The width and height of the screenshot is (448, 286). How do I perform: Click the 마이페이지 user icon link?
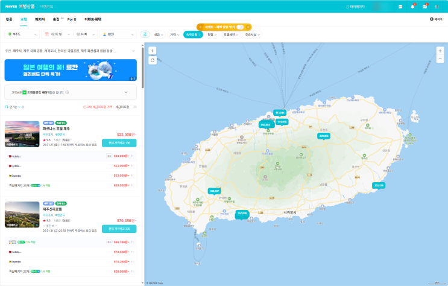click(355, 7)
